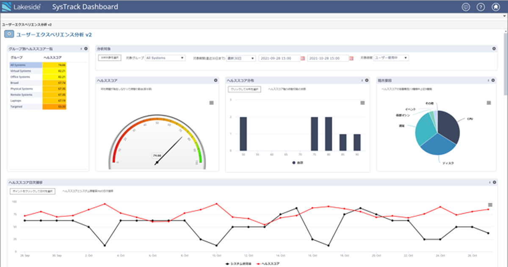Click the 分析対象を選択 button
The height and width of the screenshot is (267, 508).
[x=110, y=58]
